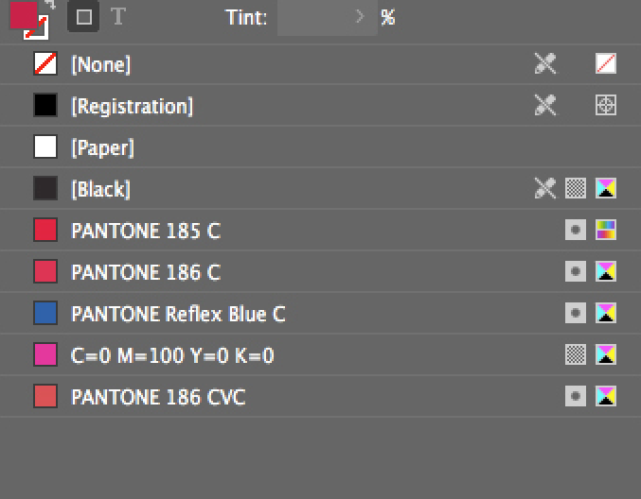Click the spot color icon beside PANTONE 185 C
Image resolution: width=641 pixels, height=499 pixels.
[x=576, y=231]
